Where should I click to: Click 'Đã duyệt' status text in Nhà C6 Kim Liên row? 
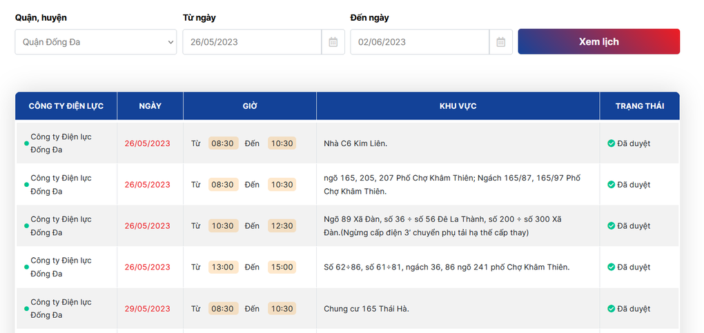(x=634, y=143)
